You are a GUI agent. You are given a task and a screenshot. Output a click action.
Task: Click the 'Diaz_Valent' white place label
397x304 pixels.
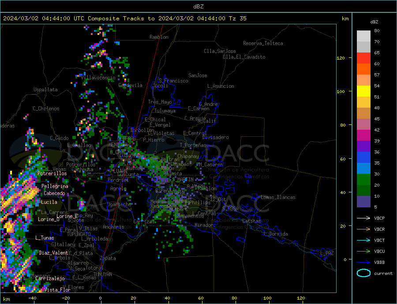click(53, 253)
